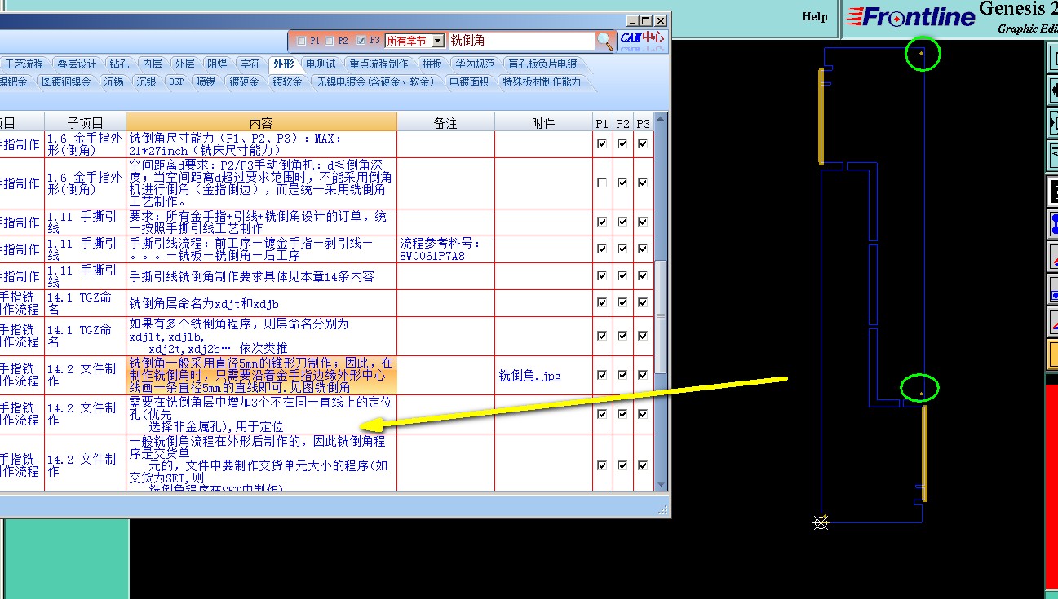1058x599 pixels.
Task: Select the 字符 tab
Action: (x=250, y=64)
